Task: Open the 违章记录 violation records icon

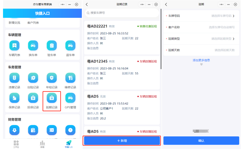Action: (x=14, y=78)
